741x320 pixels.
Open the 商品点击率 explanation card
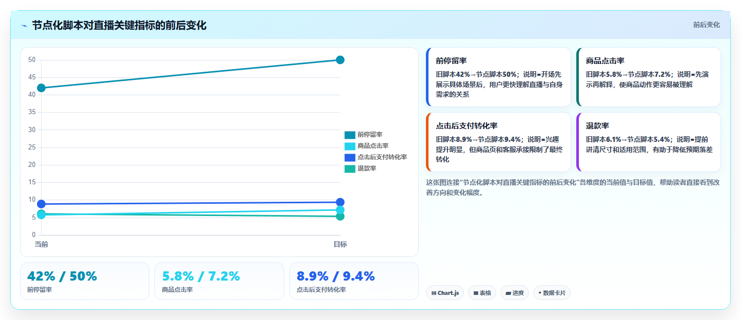(x=648, y=77)
